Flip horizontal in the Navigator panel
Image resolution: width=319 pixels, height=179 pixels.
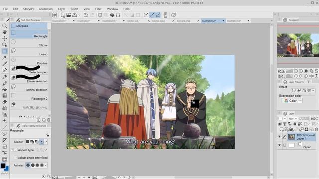coord(311,76)
